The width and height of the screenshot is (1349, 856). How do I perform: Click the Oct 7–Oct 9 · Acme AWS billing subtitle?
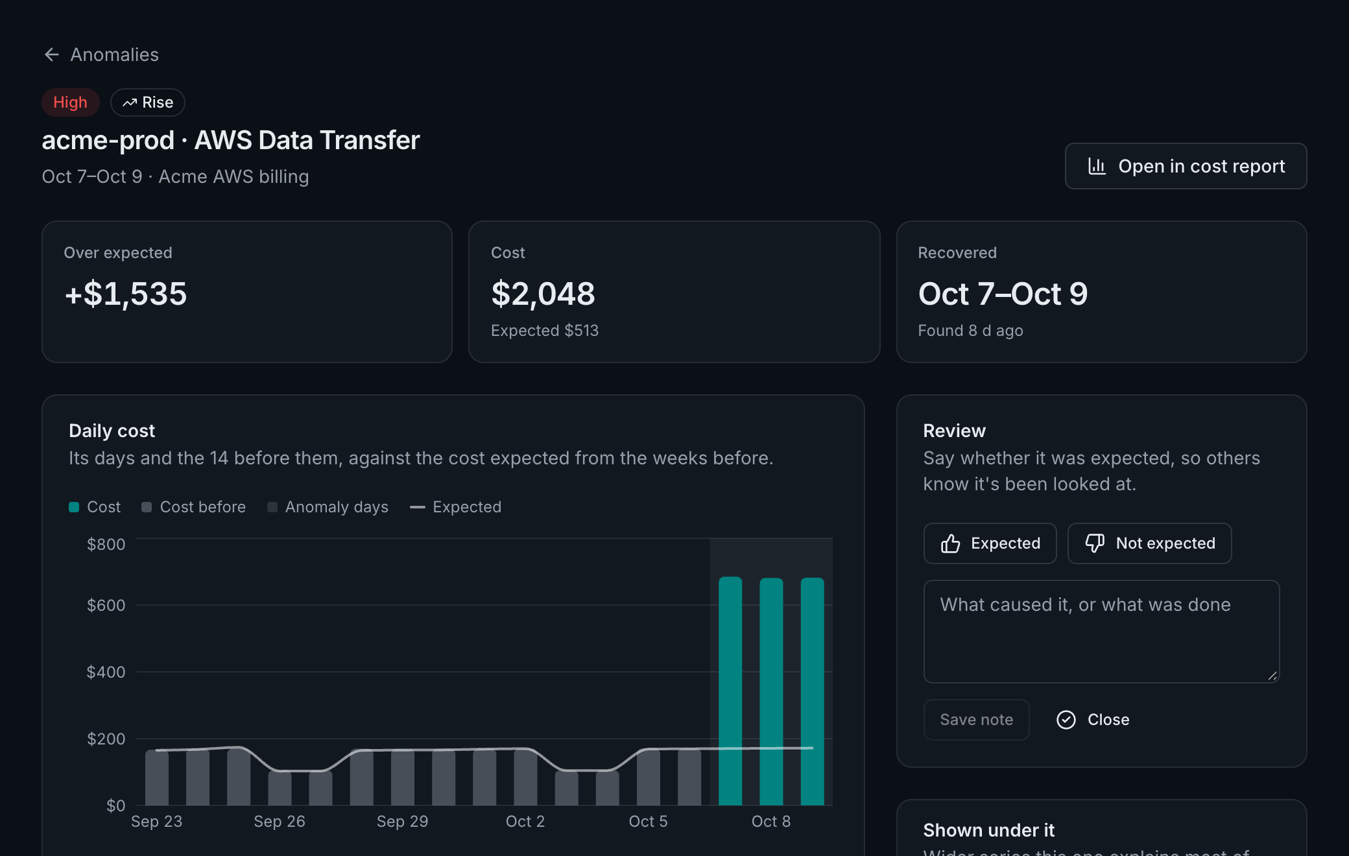click(175, 176)
